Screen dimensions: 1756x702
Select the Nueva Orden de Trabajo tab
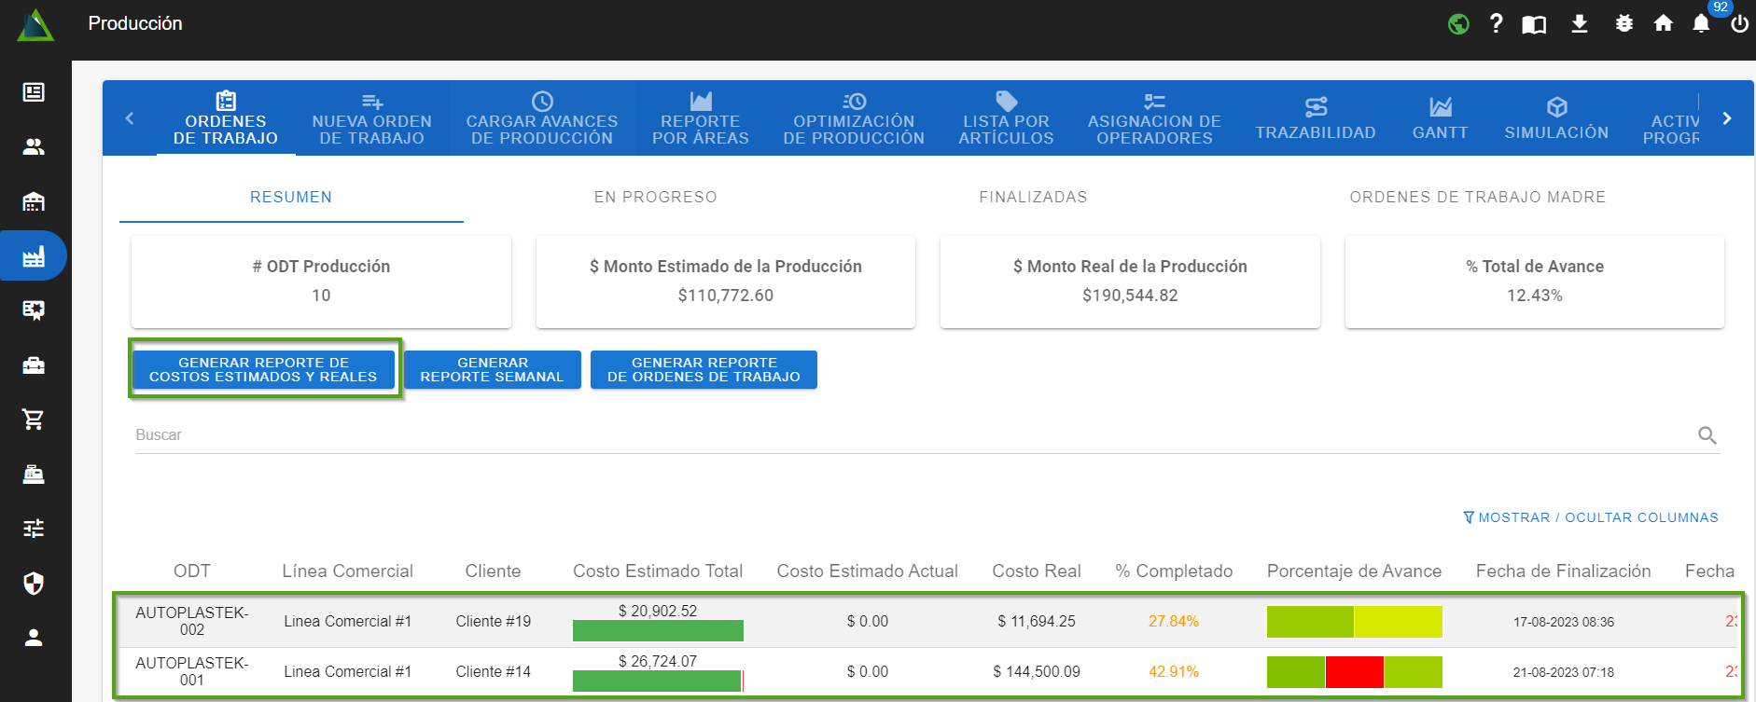(371, 118)
